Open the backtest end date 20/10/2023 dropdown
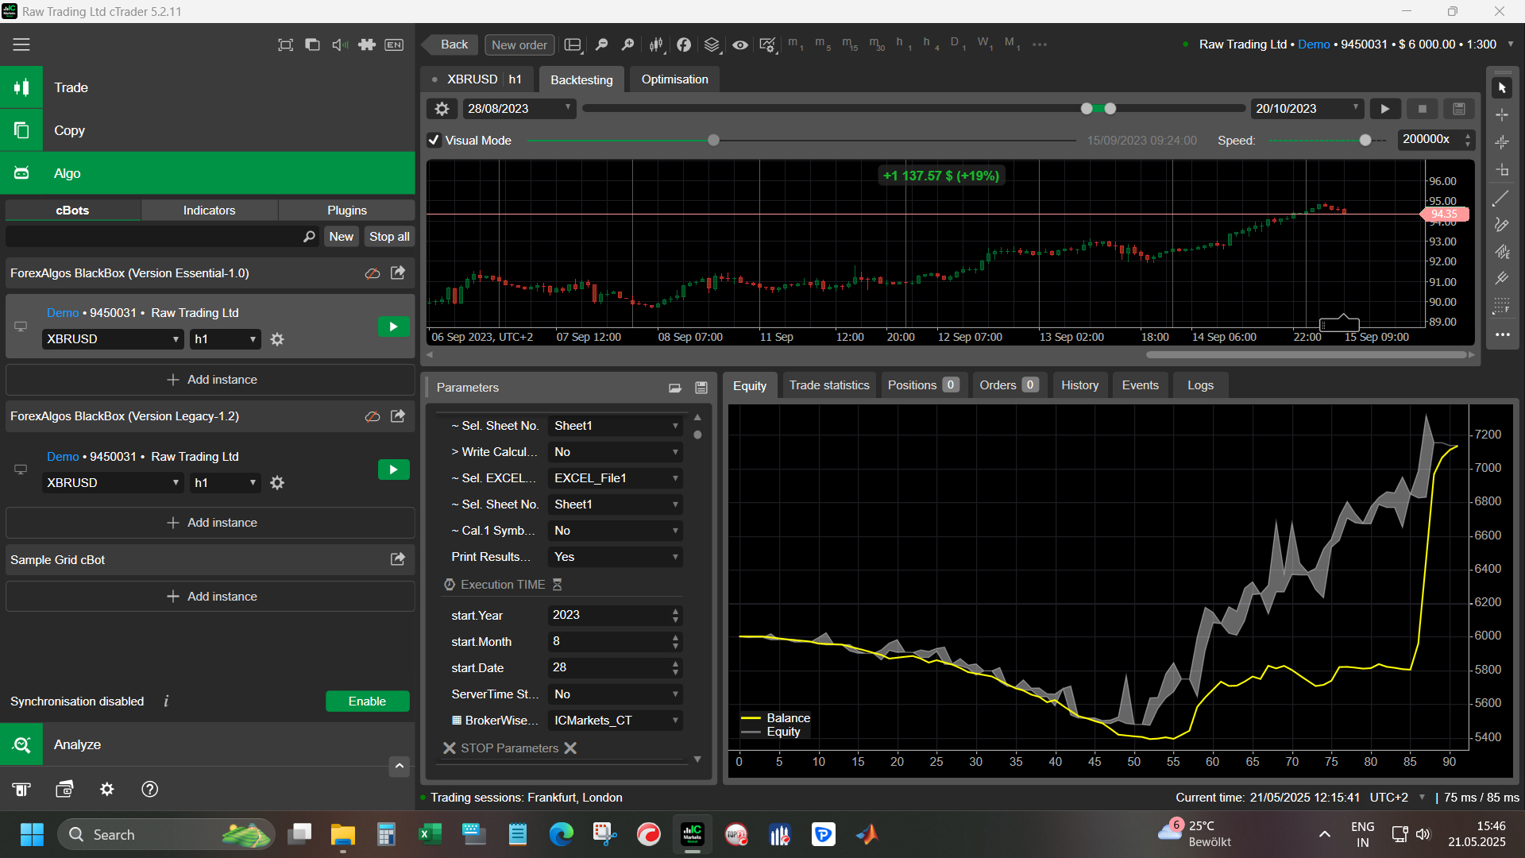 [x=1307, y=109]
